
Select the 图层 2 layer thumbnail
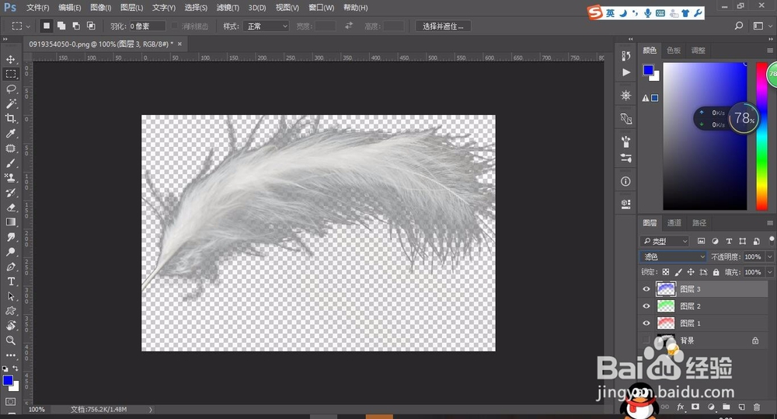pyautogui.click(x=666, y=306)
